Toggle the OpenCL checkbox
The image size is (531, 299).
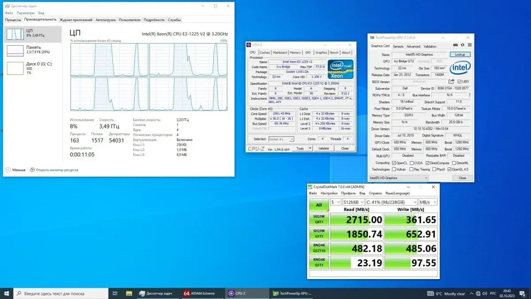394,163
